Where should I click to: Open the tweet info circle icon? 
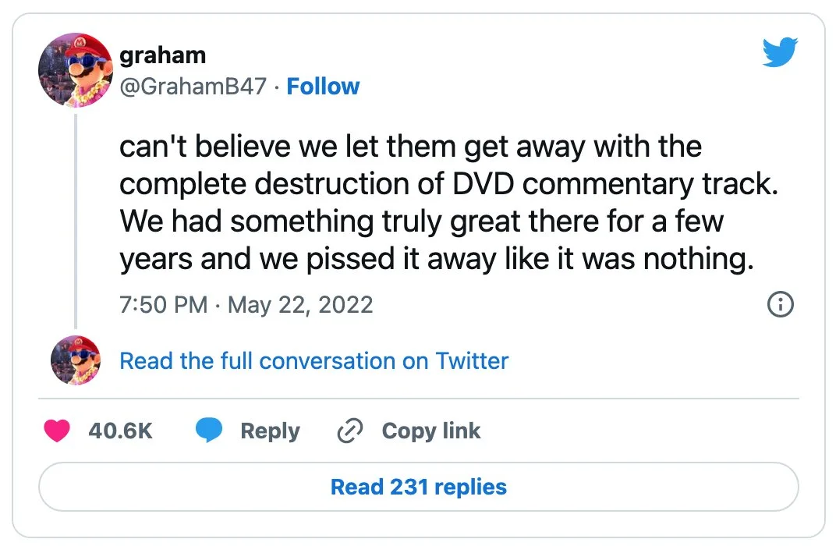pyautogui.click(x=780, y=304)
